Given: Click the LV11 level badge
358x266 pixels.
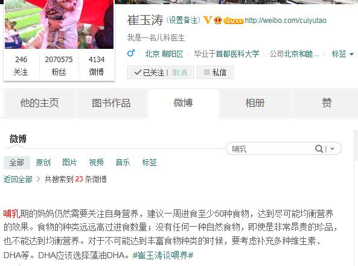Looking at the screenshot, I should click(234, 21).
